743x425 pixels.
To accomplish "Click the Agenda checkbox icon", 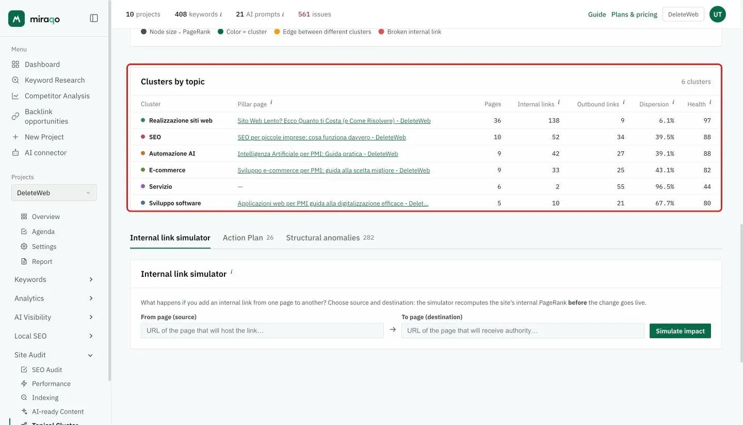I will tap(24, 231).
